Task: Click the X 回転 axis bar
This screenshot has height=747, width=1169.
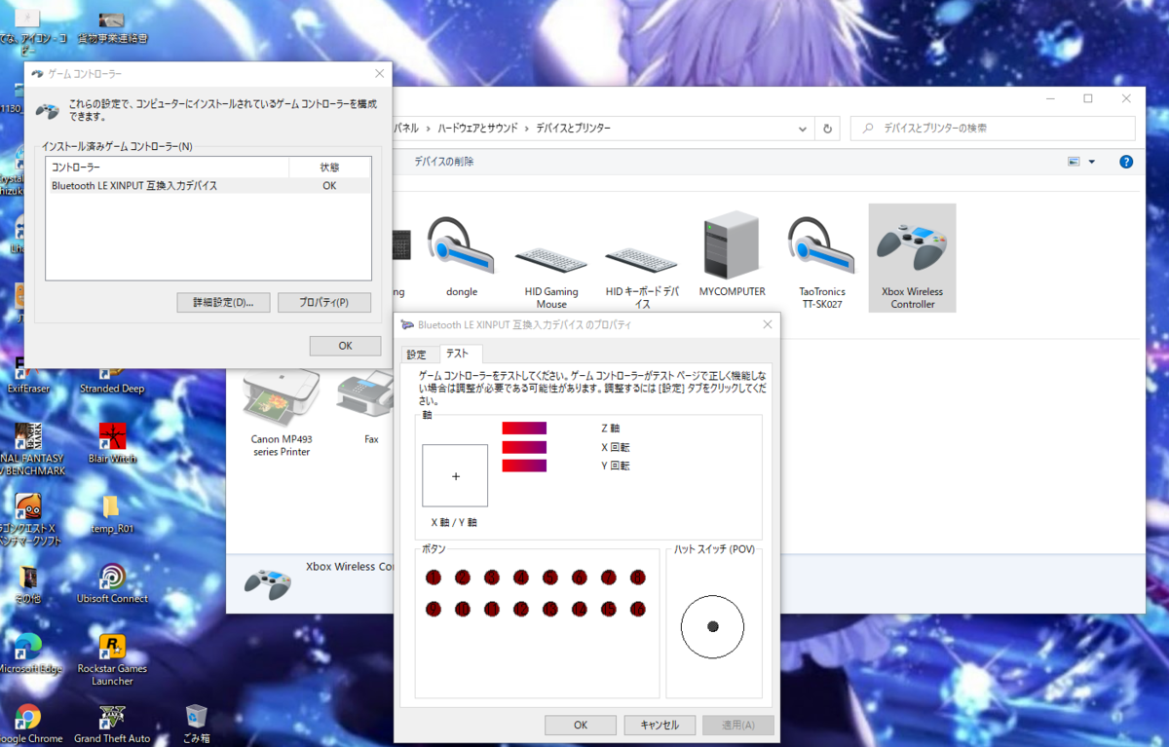Action: click(524, 447)
